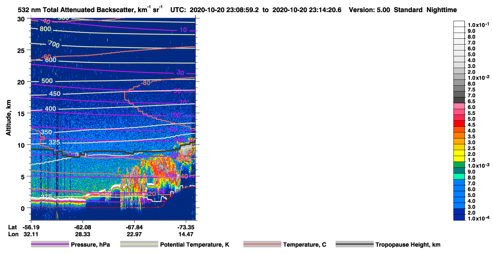
Task: Click the -80 temperature contour label
Action: pyautogui.click(x=146, y=83)
